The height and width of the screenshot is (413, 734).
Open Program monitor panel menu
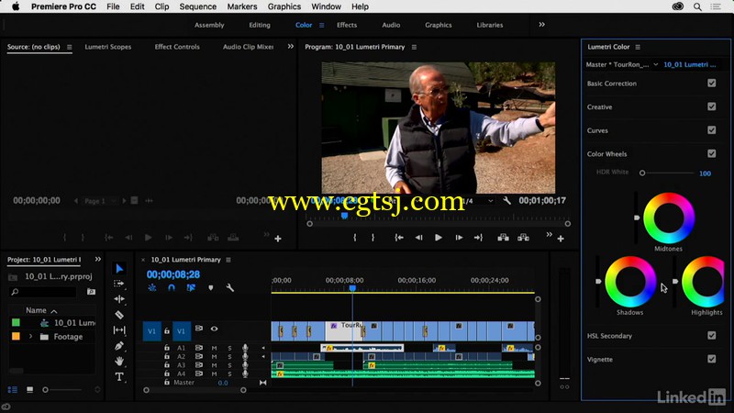pyautogui.click(x=414, y=47)
